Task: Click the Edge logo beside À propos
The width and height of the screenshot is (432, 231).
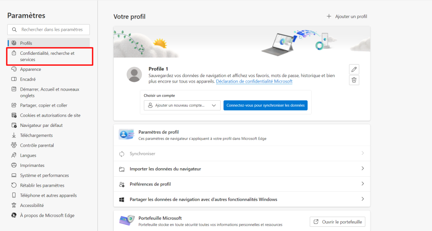Action: 14,215
